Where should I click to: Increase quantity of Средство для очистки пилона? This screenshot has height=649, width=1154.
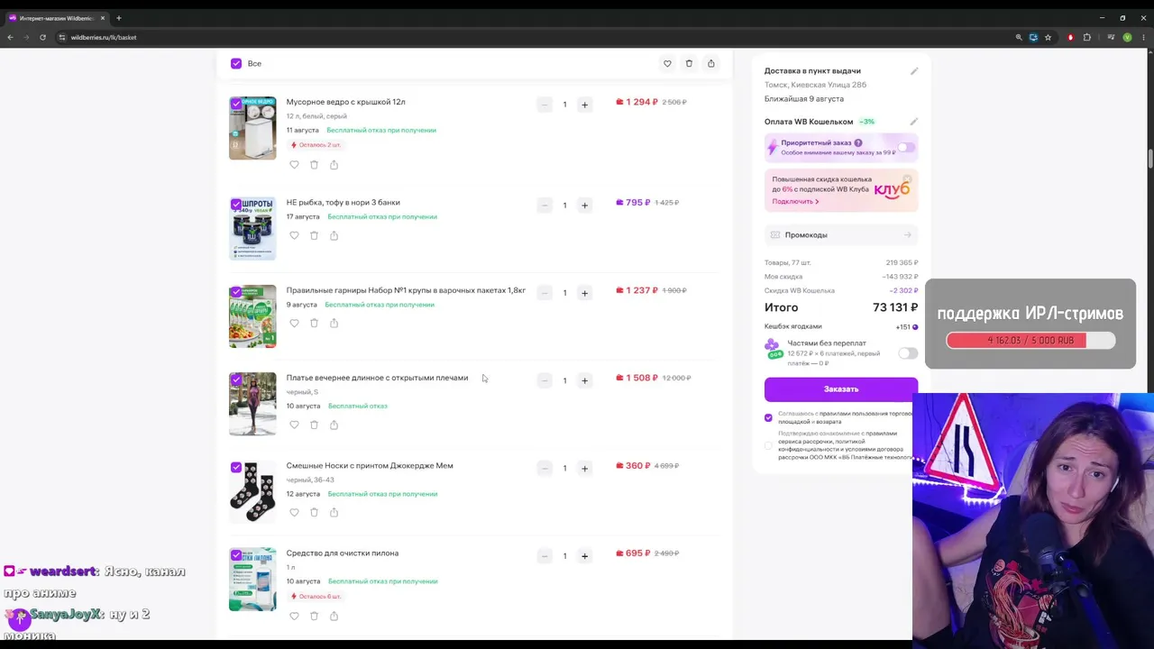pyautogui.click(x=584, y=555)
